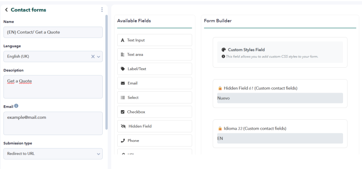Click the Contact forms title
Viewport: 362px width, 169px height.
pyautogui.click(x=29, y=9)
